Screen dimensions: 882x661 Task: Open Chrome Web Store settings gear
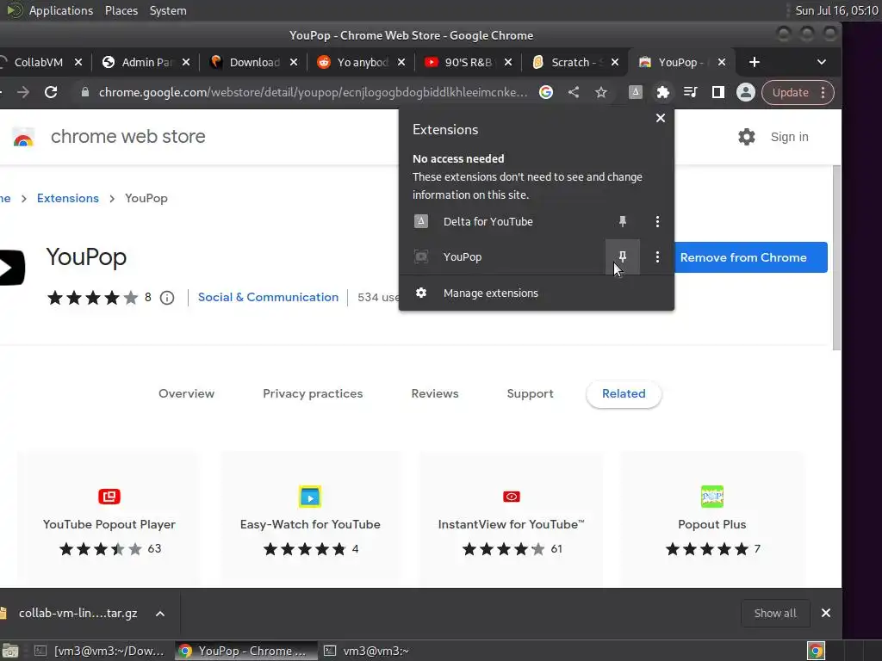coord(747,137)
